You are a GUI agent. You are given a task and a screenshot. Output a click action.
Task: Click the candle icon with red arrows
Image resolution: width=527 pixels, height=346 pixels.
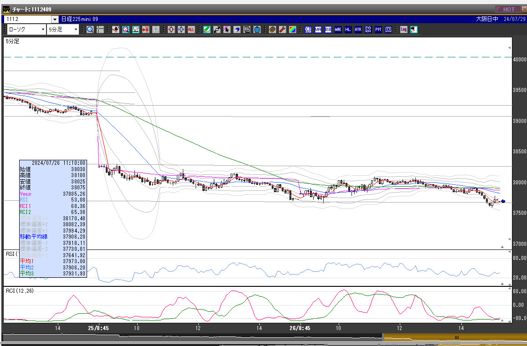tap(171, 30)
